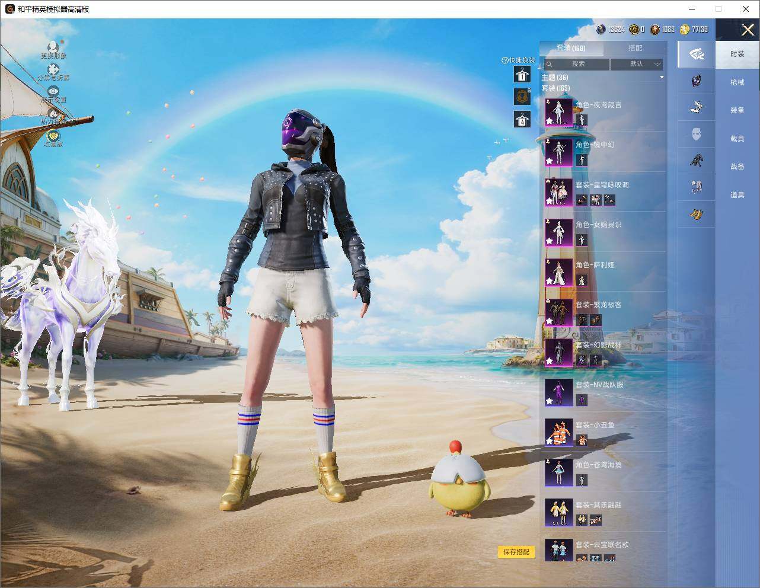The height and width of the screenshot is (588, 760).
Task: Toggle the eye icon 显示设置
Action: click(53, 91)
